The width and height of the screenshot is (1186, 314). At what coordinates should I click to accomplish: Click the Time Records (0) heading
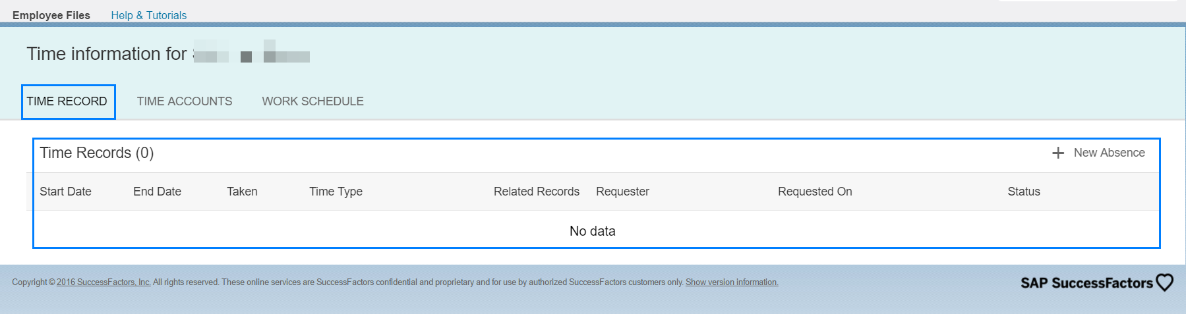point(97,153)
